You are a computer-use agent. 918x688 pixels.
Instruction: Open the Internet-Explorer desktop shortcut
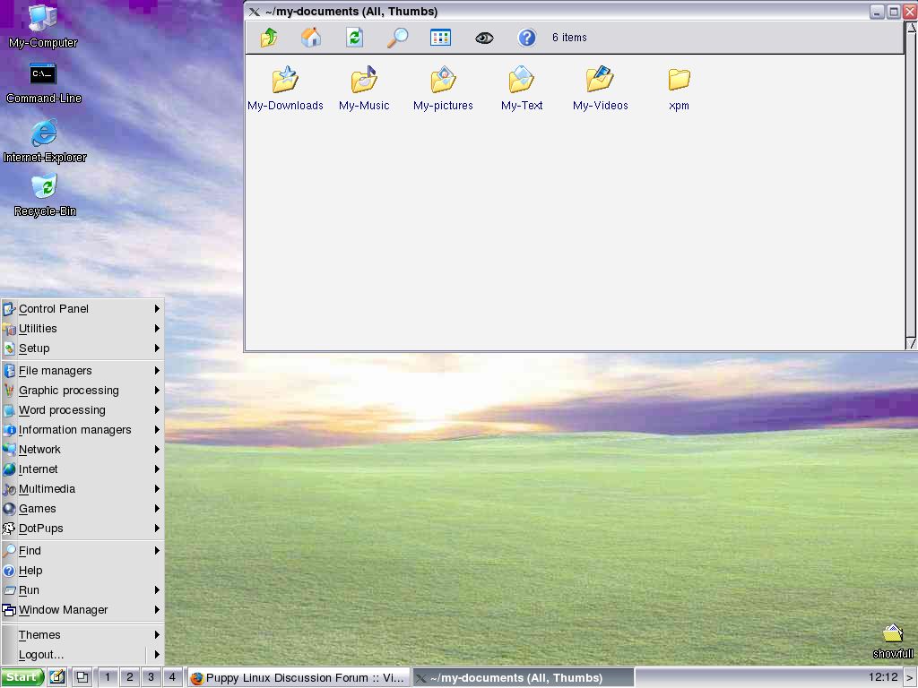(45, 141)
